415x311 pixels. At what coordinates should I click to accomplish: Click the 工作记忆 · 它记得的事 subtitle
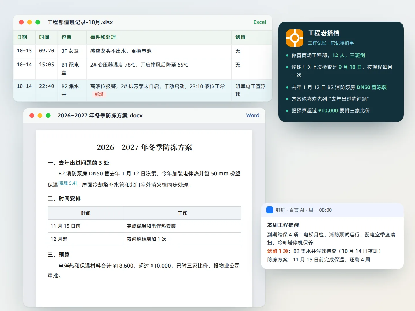click(331, 43)
